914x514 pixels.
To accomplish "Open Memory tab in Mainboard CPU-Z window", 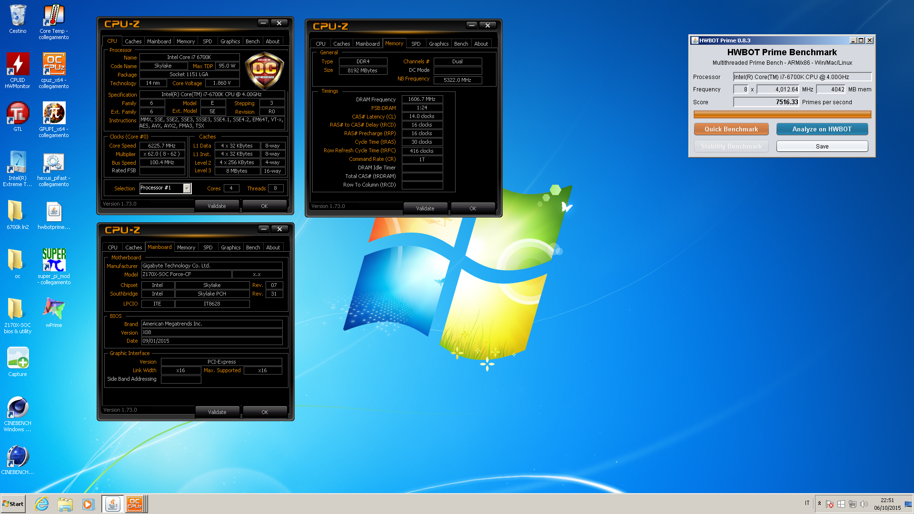I will [x=186, y=247].
